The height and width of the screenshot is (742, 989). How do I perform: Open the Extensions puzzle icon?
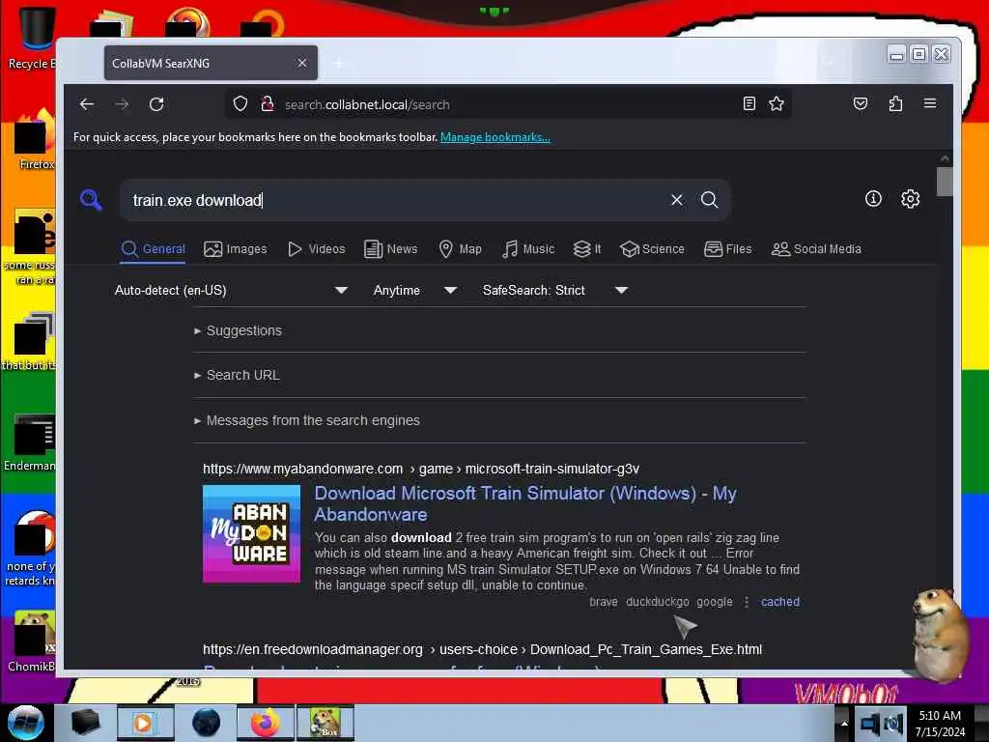click(895, 103)
